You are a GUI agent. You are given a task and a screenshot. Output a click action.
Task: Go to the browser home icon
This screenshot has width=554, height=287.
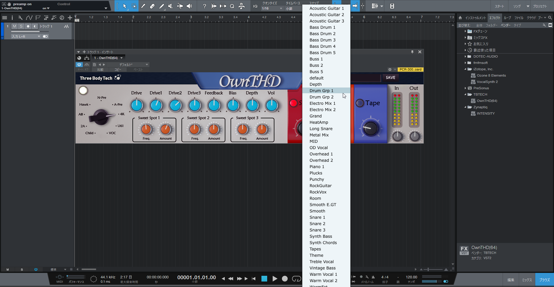coord(460,18)
